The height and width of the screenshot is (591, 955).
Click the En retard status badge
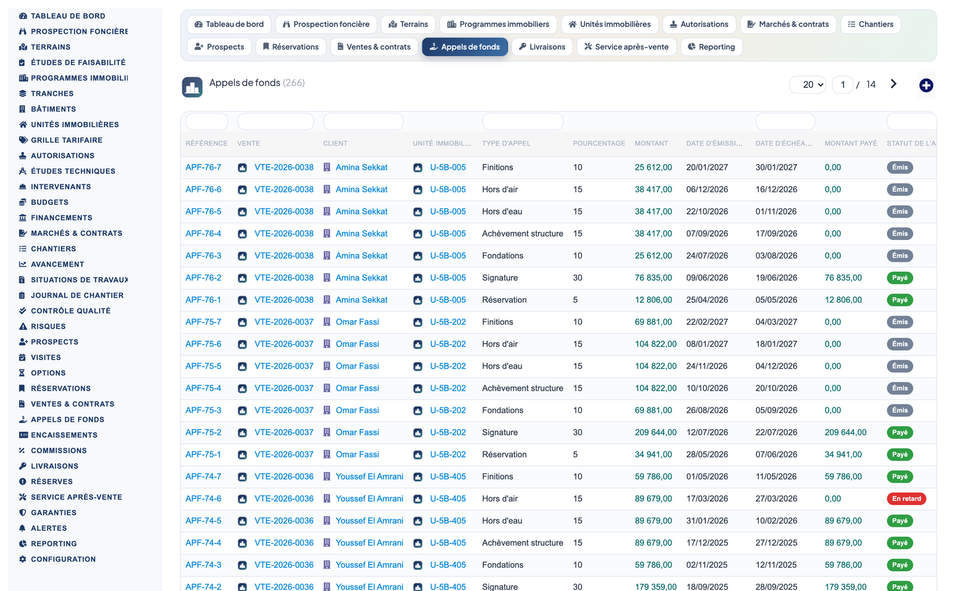906,499
